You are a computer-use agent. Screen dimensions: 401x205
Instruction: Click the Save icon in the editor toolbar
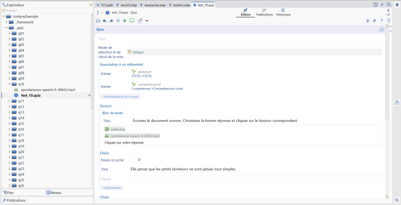click(98, 20)
